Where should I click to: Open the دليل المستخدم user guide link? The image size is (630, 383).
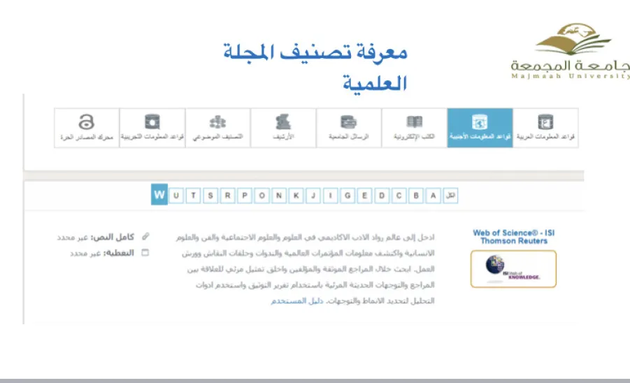coord(297,301)
